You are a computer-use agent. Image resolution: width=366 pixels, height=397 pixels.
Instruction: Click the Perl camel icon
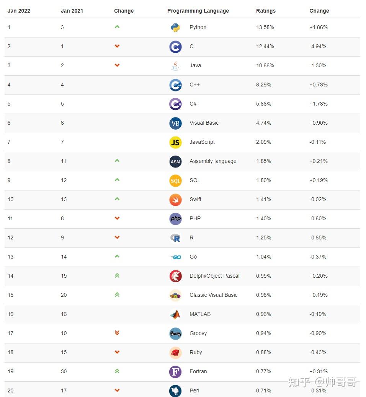pos(175,390)
